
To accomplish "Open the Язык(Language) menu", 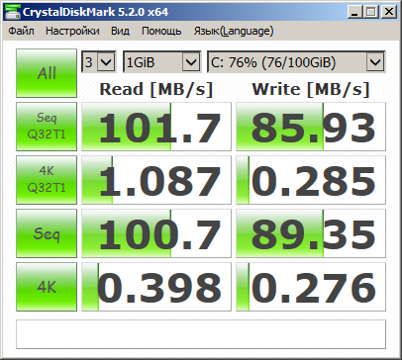I will [x=234, y=31].
